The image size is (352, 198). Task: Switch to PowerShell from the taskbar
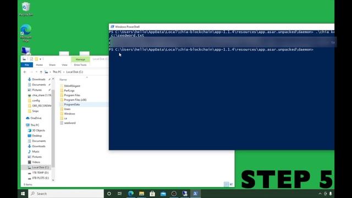tap(195, 194)
